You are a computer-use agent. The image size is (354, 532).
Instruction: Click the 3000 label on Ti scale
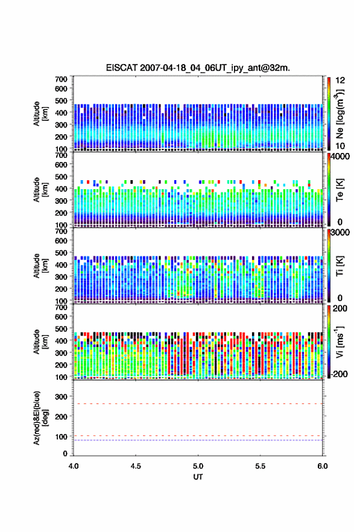[341, 233]
